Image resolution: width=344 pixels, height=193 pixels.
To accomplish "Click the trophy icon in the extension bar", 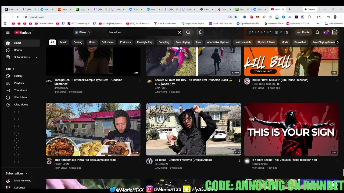I will (287, 32).
